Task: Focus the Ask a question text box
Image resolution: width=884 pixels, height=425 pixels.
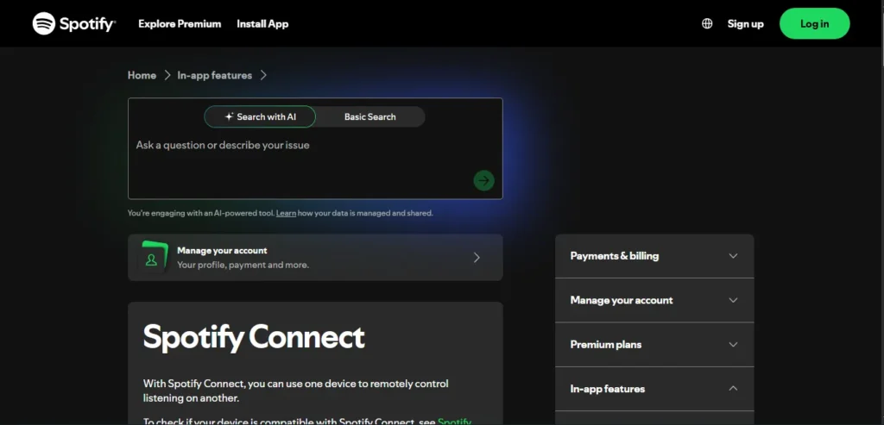Action: pyautogui.click(x=315, y=148)
